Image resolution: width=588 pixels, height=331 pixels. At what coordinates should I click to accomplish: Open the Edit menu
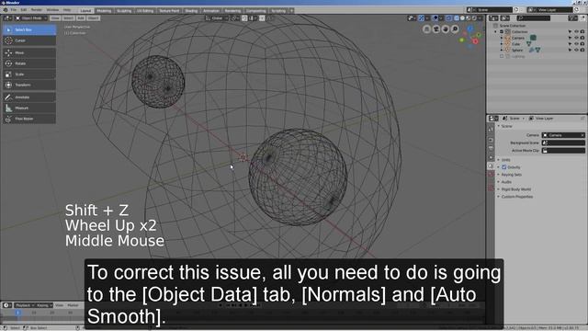pos(24,10)
